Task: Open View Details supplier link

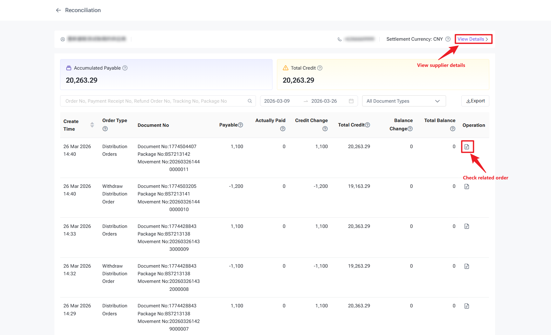Action: (x=473, y=39)
